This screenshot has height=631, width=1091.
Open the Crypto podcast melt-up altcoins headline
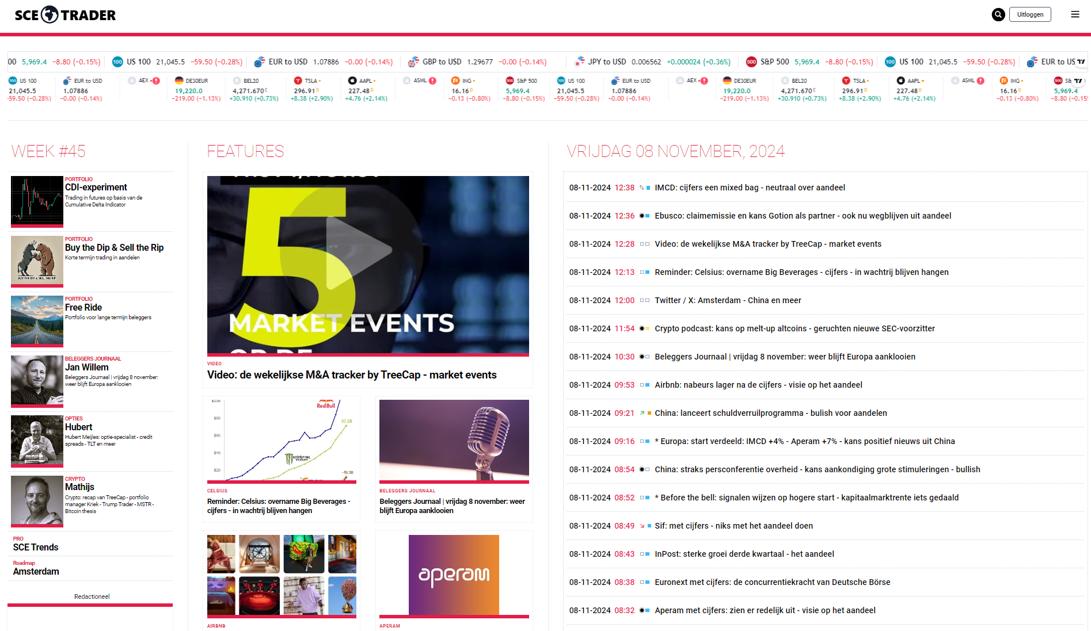795,329
